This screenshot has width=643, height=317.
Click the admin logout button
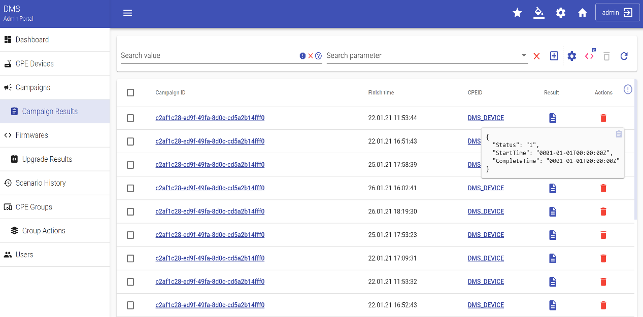pyautogui.click(x=617, y=13)
